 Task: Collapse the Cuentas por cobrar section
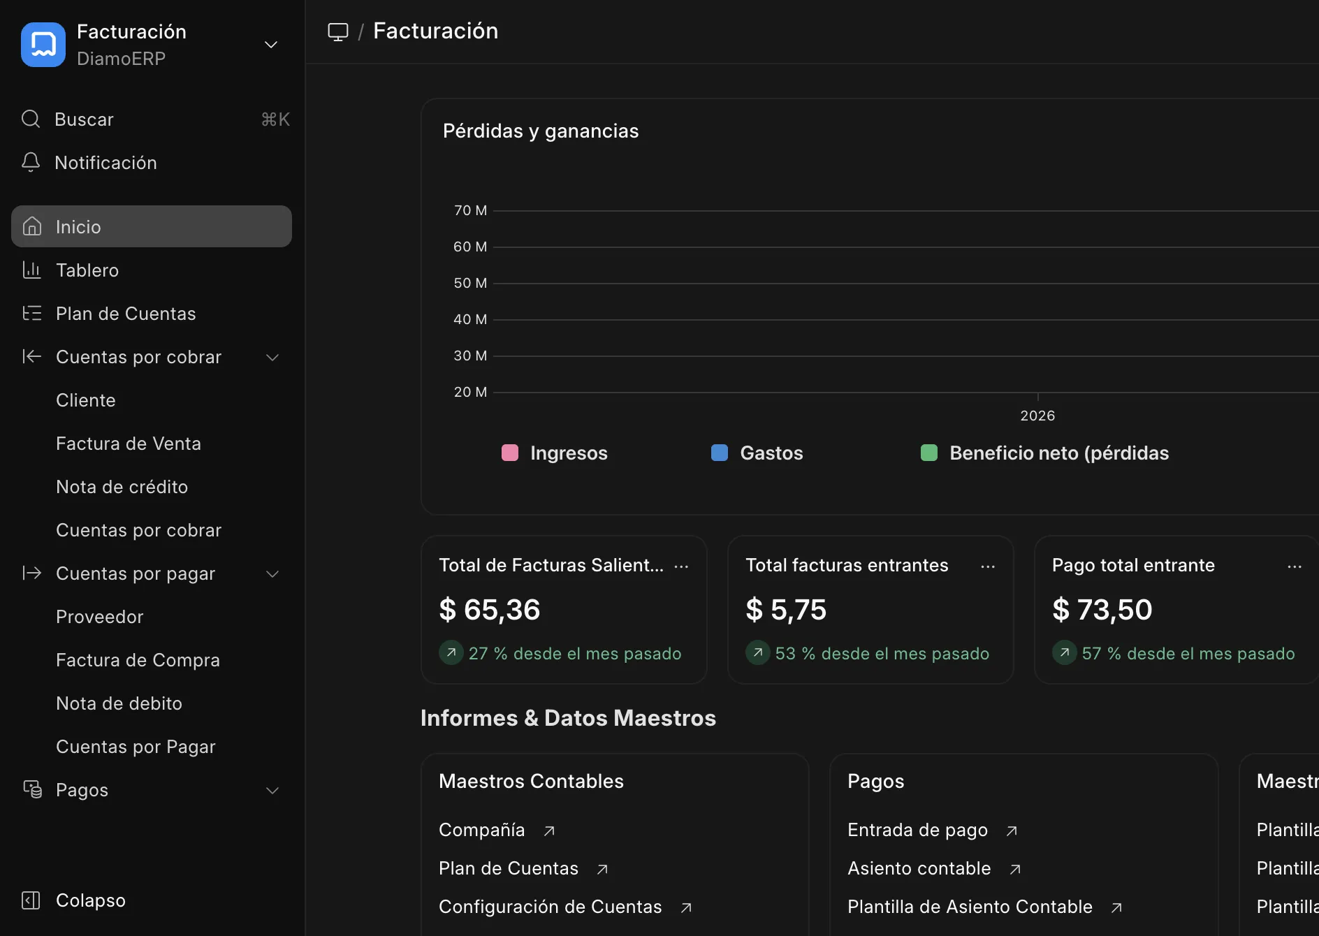point(272,358)
